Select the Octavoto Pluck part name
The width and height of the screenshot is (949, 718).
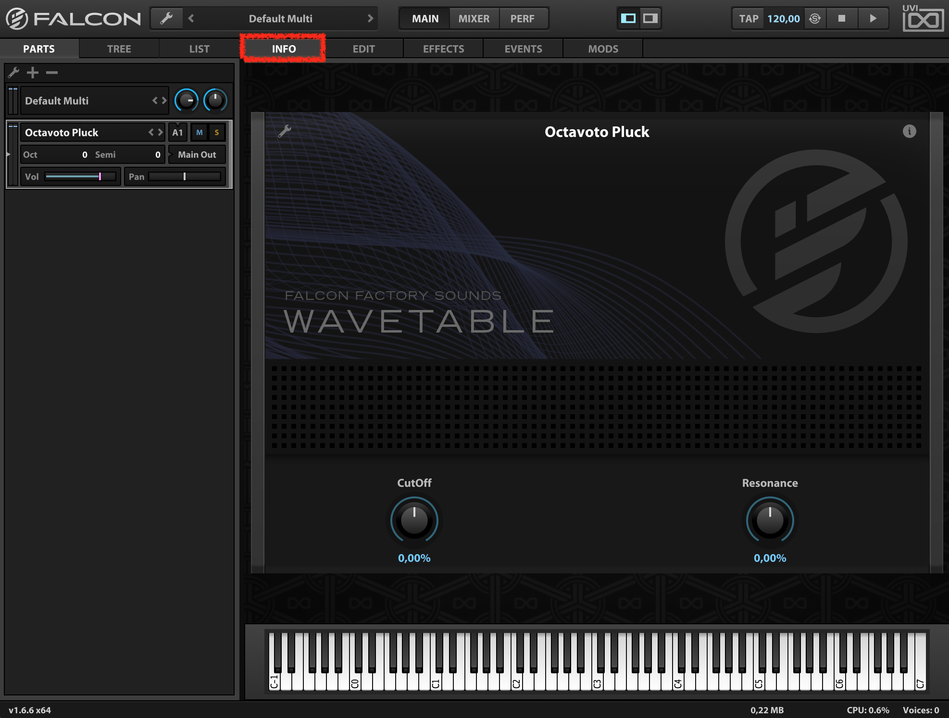click(x=62, y=133)
